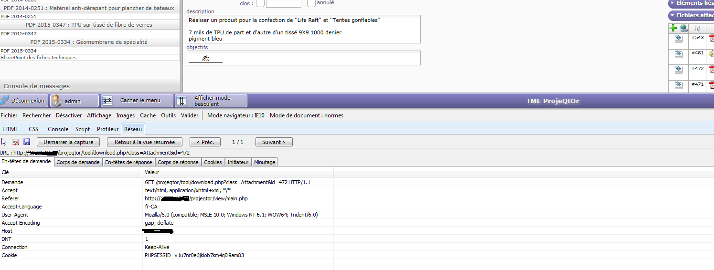
Task: Download attachment #481 via its download icon
Action: (x=678, y=54)
